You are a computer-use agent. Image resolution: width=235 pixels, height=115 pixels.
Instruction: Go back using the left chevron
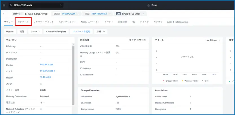(4, 14)
